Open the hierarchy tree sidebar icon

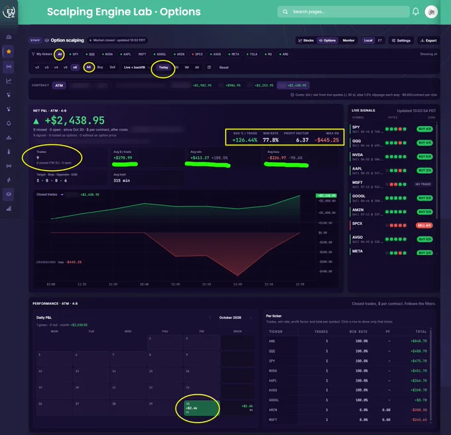9,138
